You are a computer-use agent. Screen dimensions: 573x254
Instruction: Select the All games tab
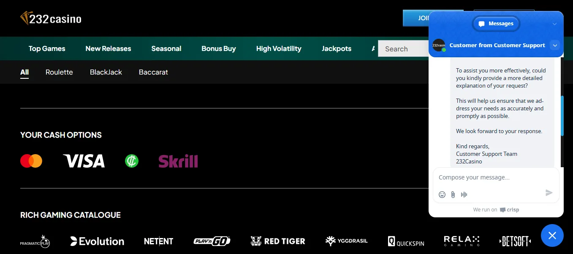[24, 72]
